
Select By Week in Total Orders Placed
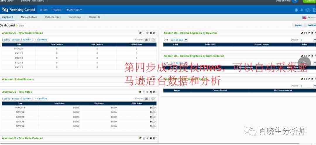tap(16, 40)
